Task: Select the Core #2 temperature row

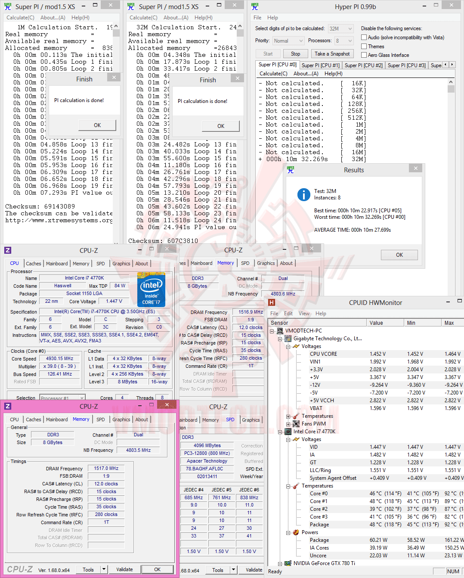Action: (366, 509)
